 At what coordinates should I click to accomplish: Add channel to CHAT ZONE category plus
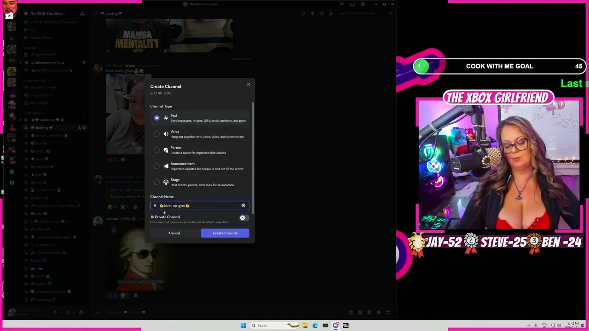(x=84, y=113)
